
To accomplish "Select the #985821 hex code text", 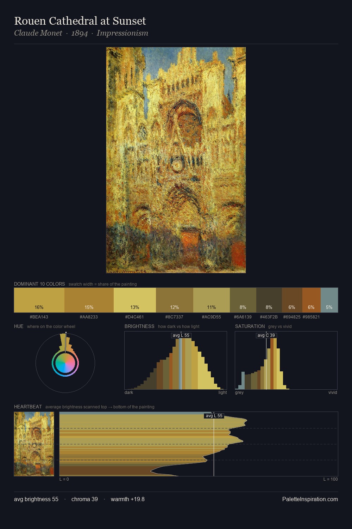I will pyautogui.click(x=311, y=317).
